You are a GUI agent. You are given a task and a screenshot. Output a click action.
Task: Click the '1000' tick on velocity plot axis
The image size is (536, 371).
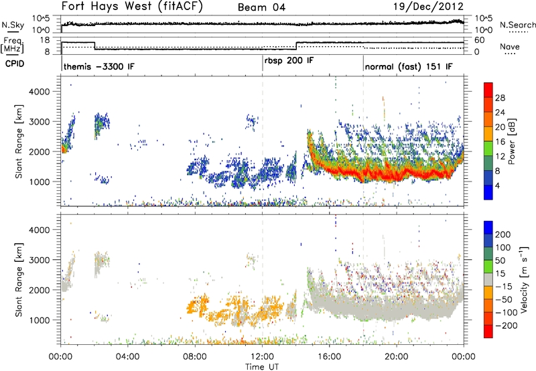point(39,320)
